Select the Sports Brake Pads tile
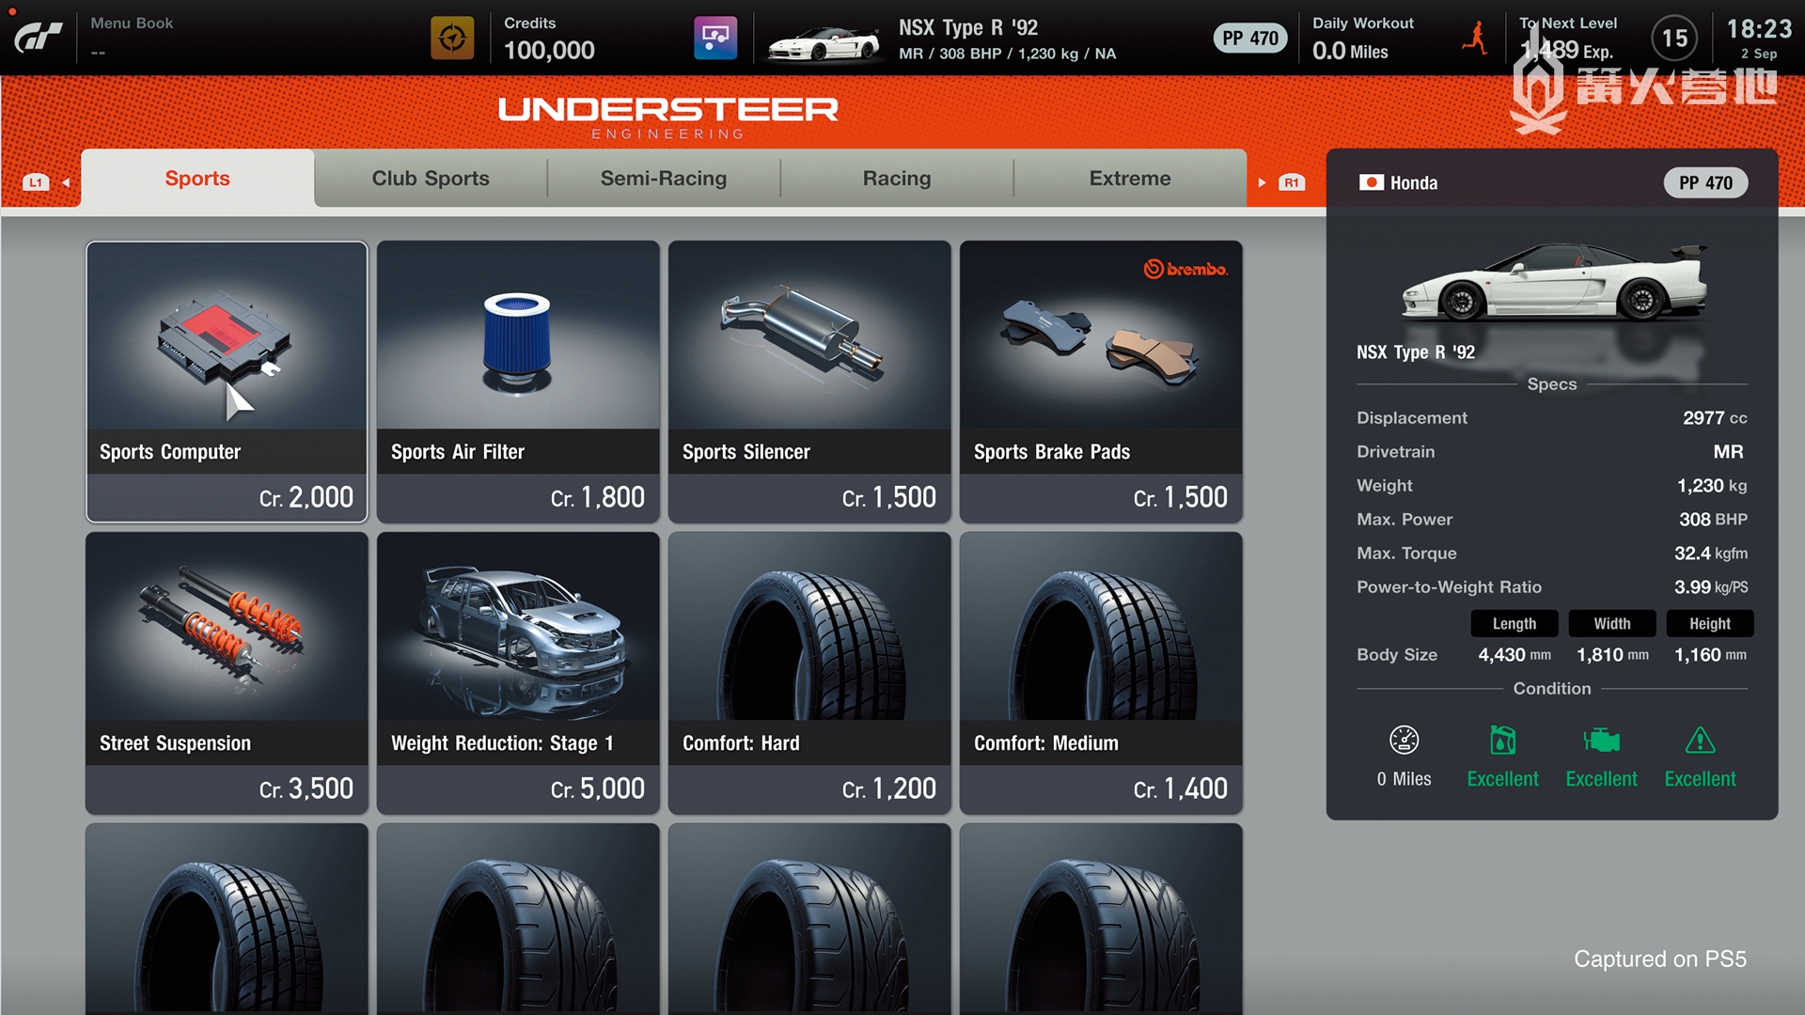Screen dimensions: 1805x1015 point(1101,381)
